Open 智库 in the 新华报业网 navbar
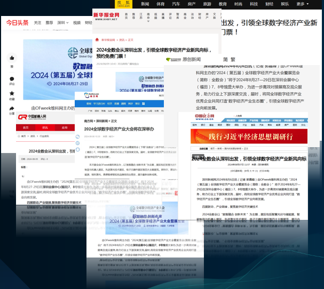This screenshot has height=289, width=324. click(178, 16)
